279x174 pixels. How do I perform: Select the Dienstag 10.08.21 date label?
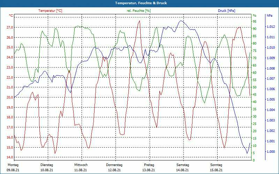[47, 167]
